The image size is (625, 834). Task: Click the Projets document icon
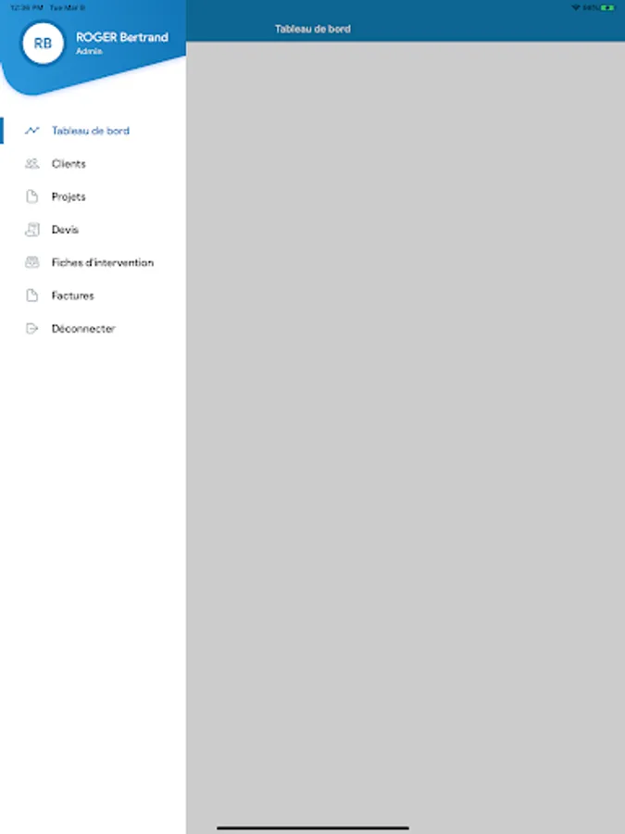click(x=31, y=196)
